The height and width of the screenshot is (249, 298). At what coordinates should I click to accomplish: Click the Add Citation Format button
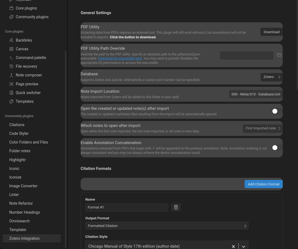pos(263,184)
